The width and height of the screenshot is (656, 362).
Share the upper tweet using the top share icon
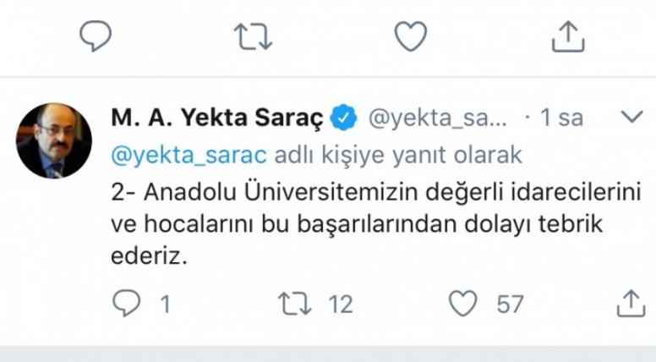tap(568, 36)
